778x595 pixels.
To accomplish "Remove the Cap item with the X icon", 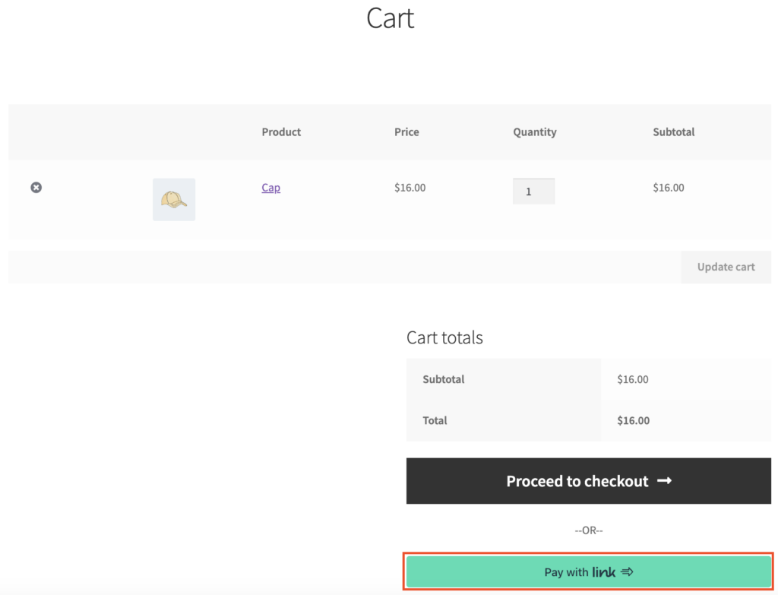I will pyautogui.click(x=36, y=187).
